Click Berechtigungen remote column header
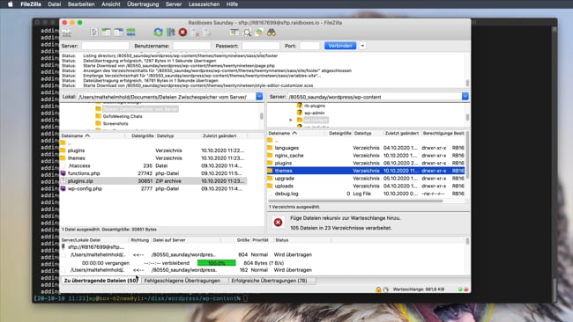 point(437,134)
